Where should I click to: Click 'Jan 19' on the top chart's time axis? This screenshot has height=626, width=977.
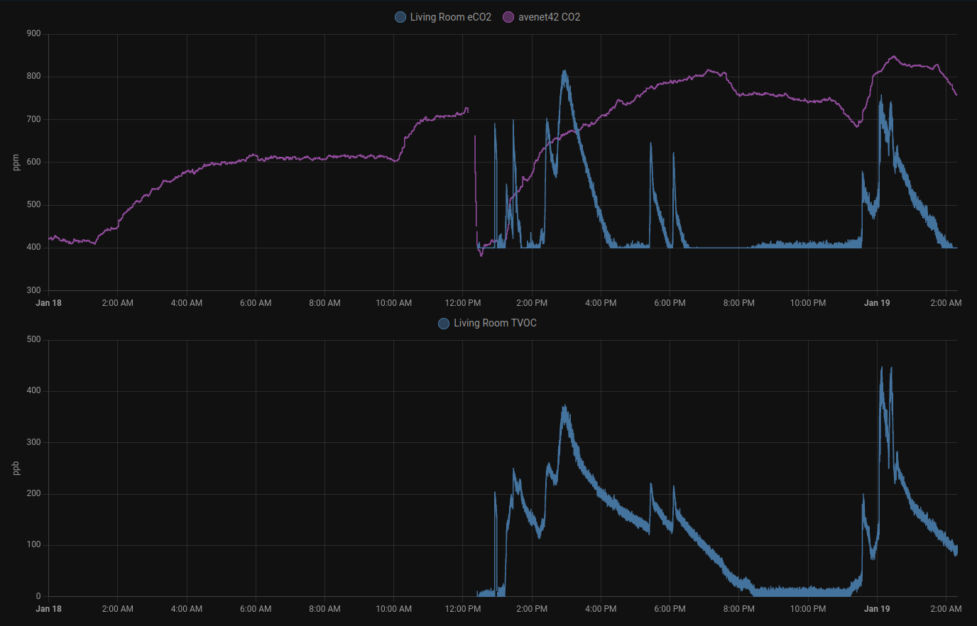pos(877,303)
